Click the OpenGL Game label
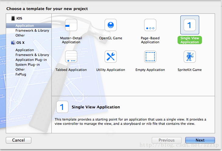This screenshot has width=222, height=151. (111, 38)
